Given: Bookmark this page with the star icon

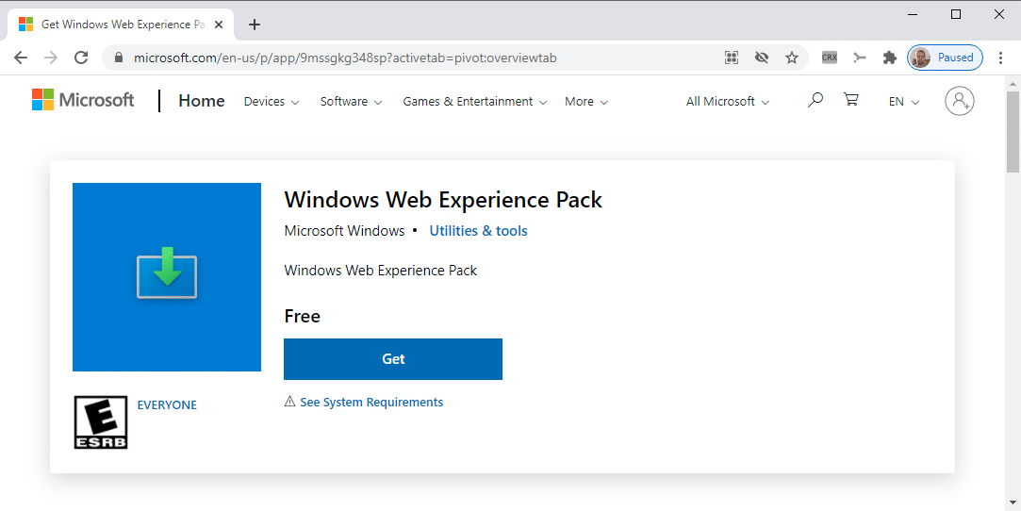Looking at the screenshot, I should coord(792,58).
